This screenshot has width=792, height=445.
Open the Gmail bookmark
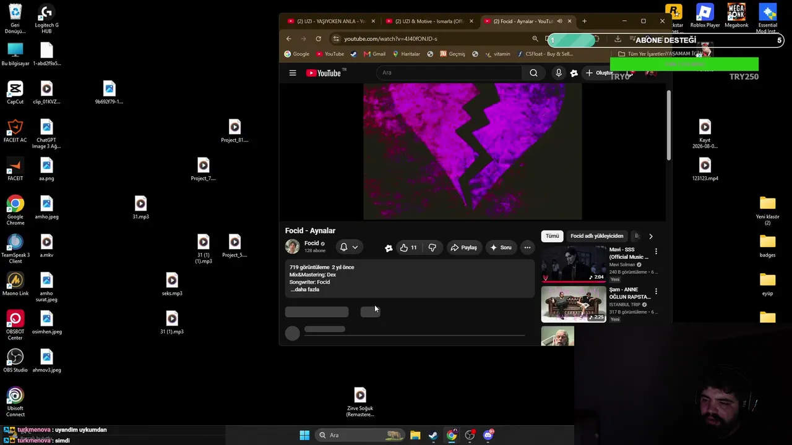[374, 54]
